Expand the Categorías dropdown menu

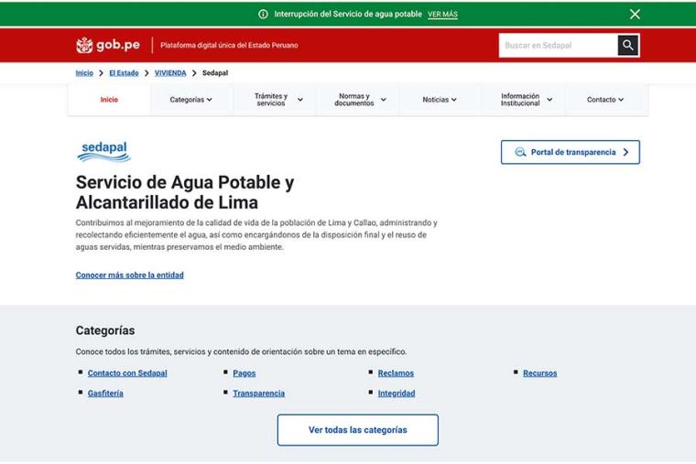pos(190,100)
